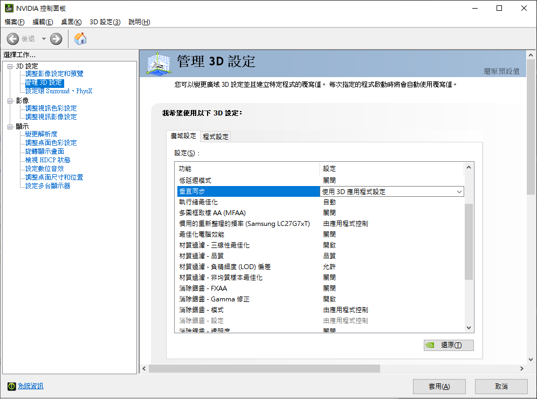The height and width of the screenshot is (399, 537).
Task: Select the 最佳化電腦效能 row
Action: (x=321, y=235)
